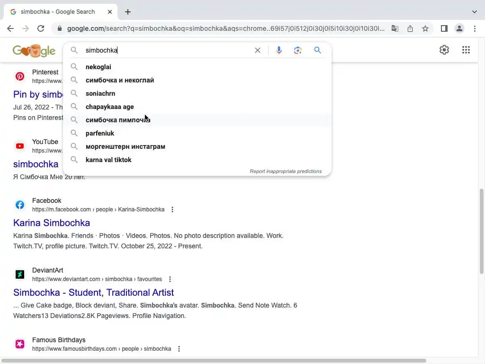485x364 pixels.
Task: Open Chrome three-dot menu
Action: coord(475,28)
